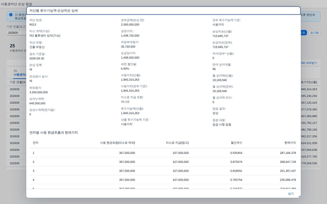Grab the dialog resize handle icon

pyautogui.click(x=299, y=196)
